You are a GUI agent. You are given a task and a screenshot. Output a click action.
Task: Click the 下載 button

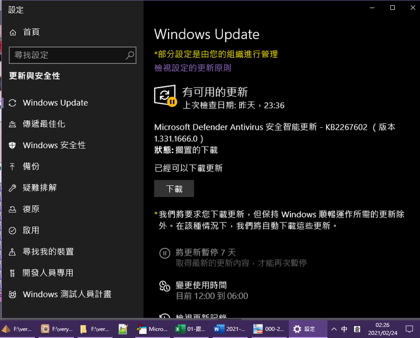click(x=174, y=189)
